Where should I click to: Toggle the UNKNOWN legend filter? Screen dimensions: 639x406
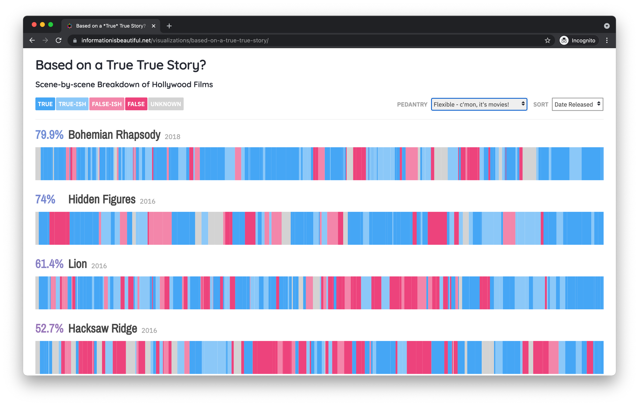pyautogui.click(x=166, y=104)
